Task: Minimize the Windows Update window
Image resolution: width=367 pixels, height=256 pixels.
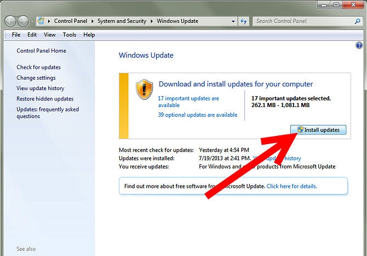Action: coord(324,5)
